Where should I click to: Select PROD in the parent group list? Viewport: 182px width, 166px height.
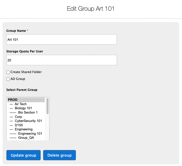(x=13, y=100)
